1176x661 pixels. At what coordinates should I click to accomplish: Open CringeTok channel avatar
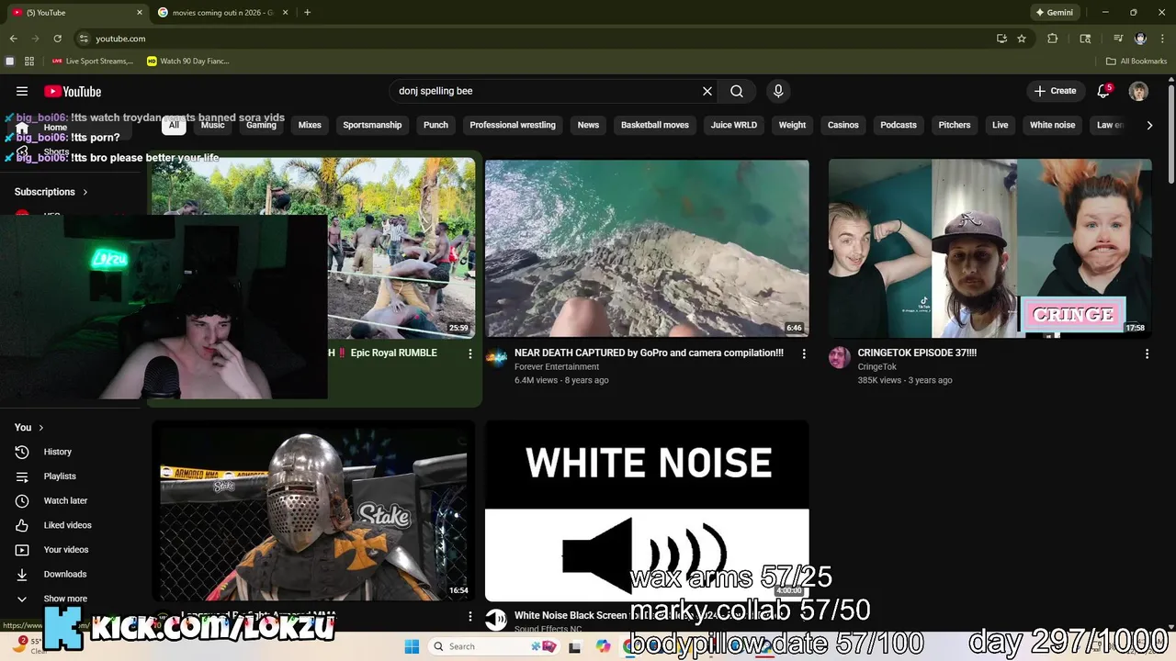point(840,358)
